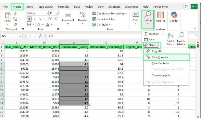Click the Copy icon
The image size is (201, 119).
coord(15,19)
